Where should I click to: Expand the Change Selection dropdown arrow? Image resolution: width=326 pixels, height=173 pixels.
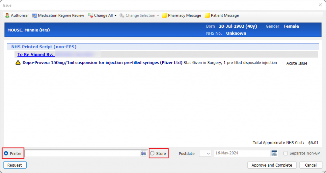tap(158, 15)
